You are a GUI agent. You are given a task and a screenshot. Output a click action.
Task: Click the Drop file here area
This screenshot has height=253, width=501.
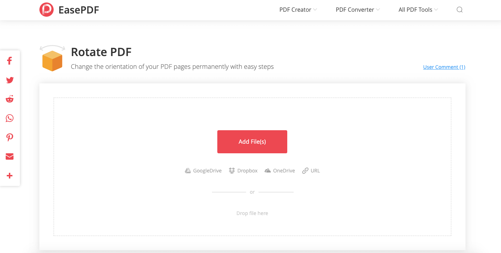[x=252, y=213]
